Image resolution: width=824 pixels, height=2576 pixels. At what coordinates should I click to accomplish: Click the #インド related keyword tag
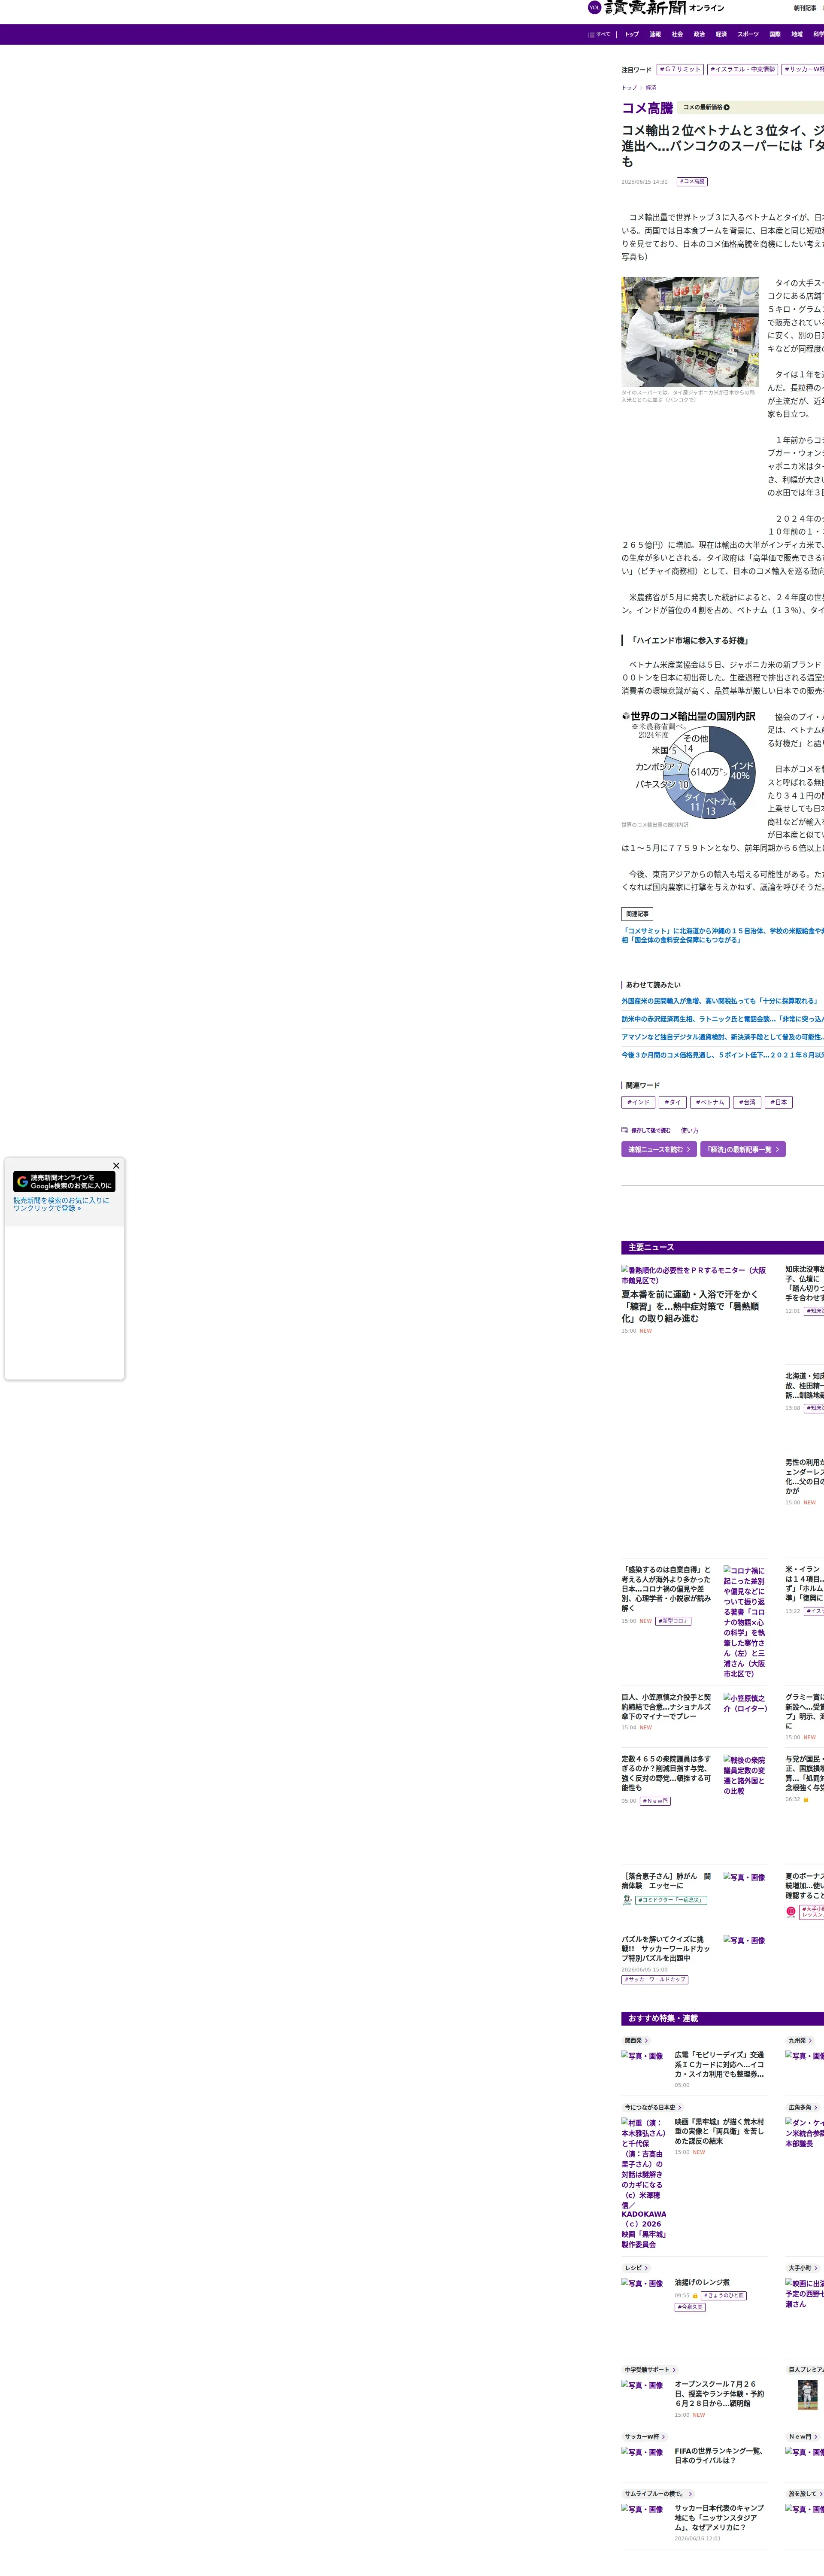pos(638,1102)
